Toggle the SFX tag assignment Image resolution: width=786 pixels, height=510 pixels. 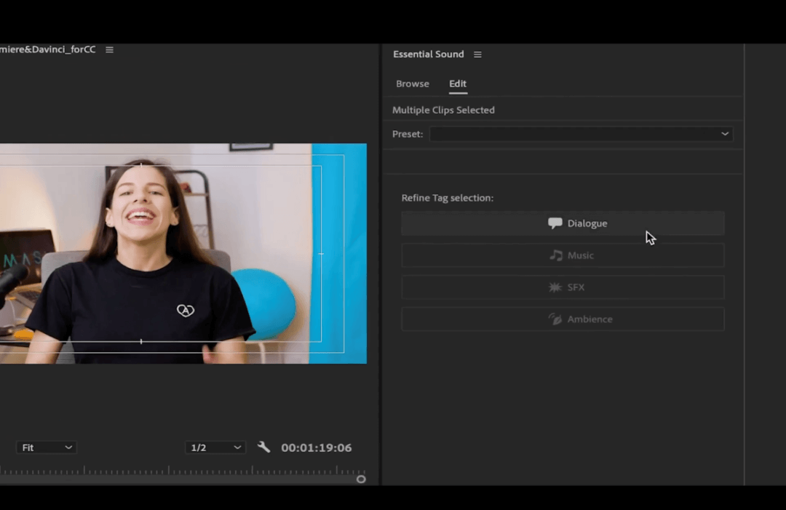coord(563,287)
